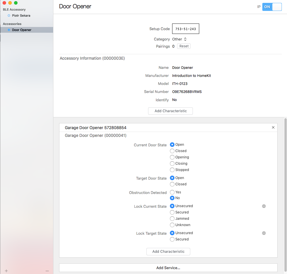The height and width of the screenshot is (274, 287).
Task: Choose Jammed for Lock Current State
Action: pyautogui.click(x=172, y=219)
